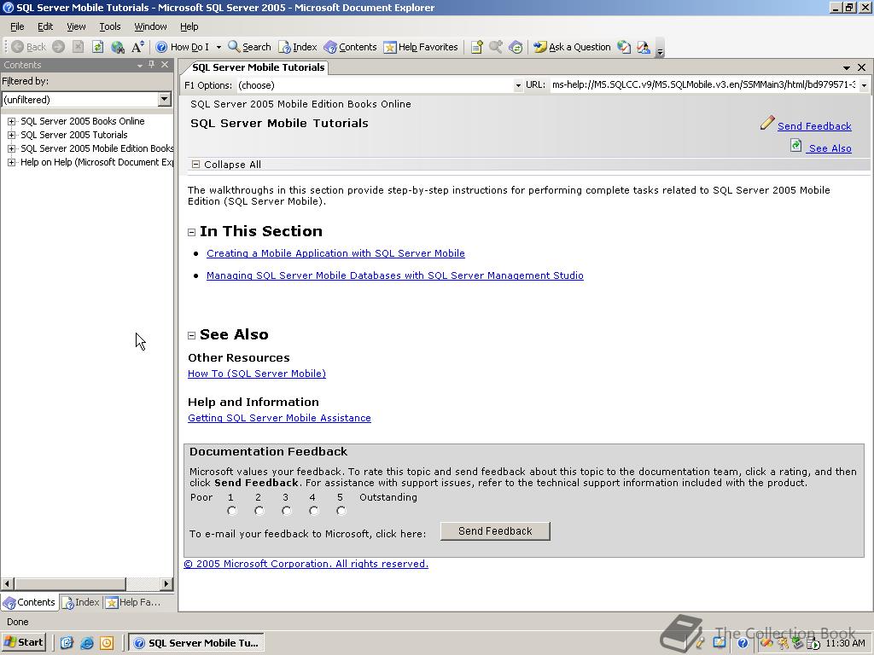The image size is (874, 655).
Task: Click the Send Feedback link at top right
Action: [814, 126]
